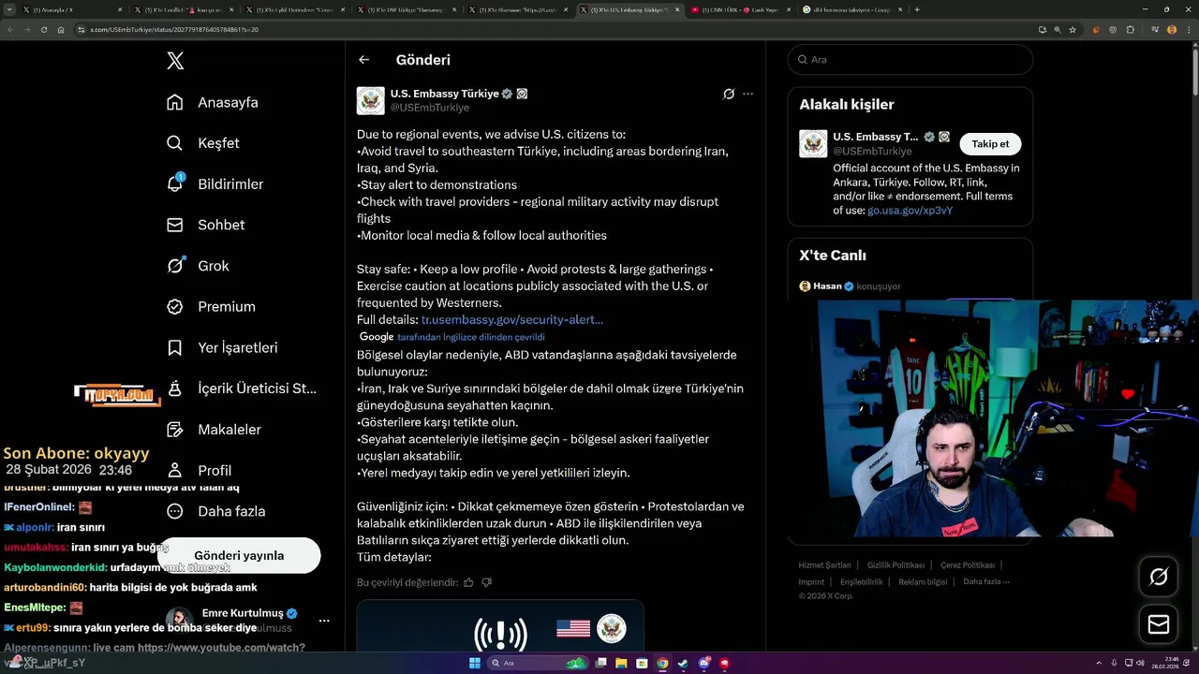The image size is (1199, 674).
Task: Open the security alert media card below post
Action: click(x=500, y=625)
